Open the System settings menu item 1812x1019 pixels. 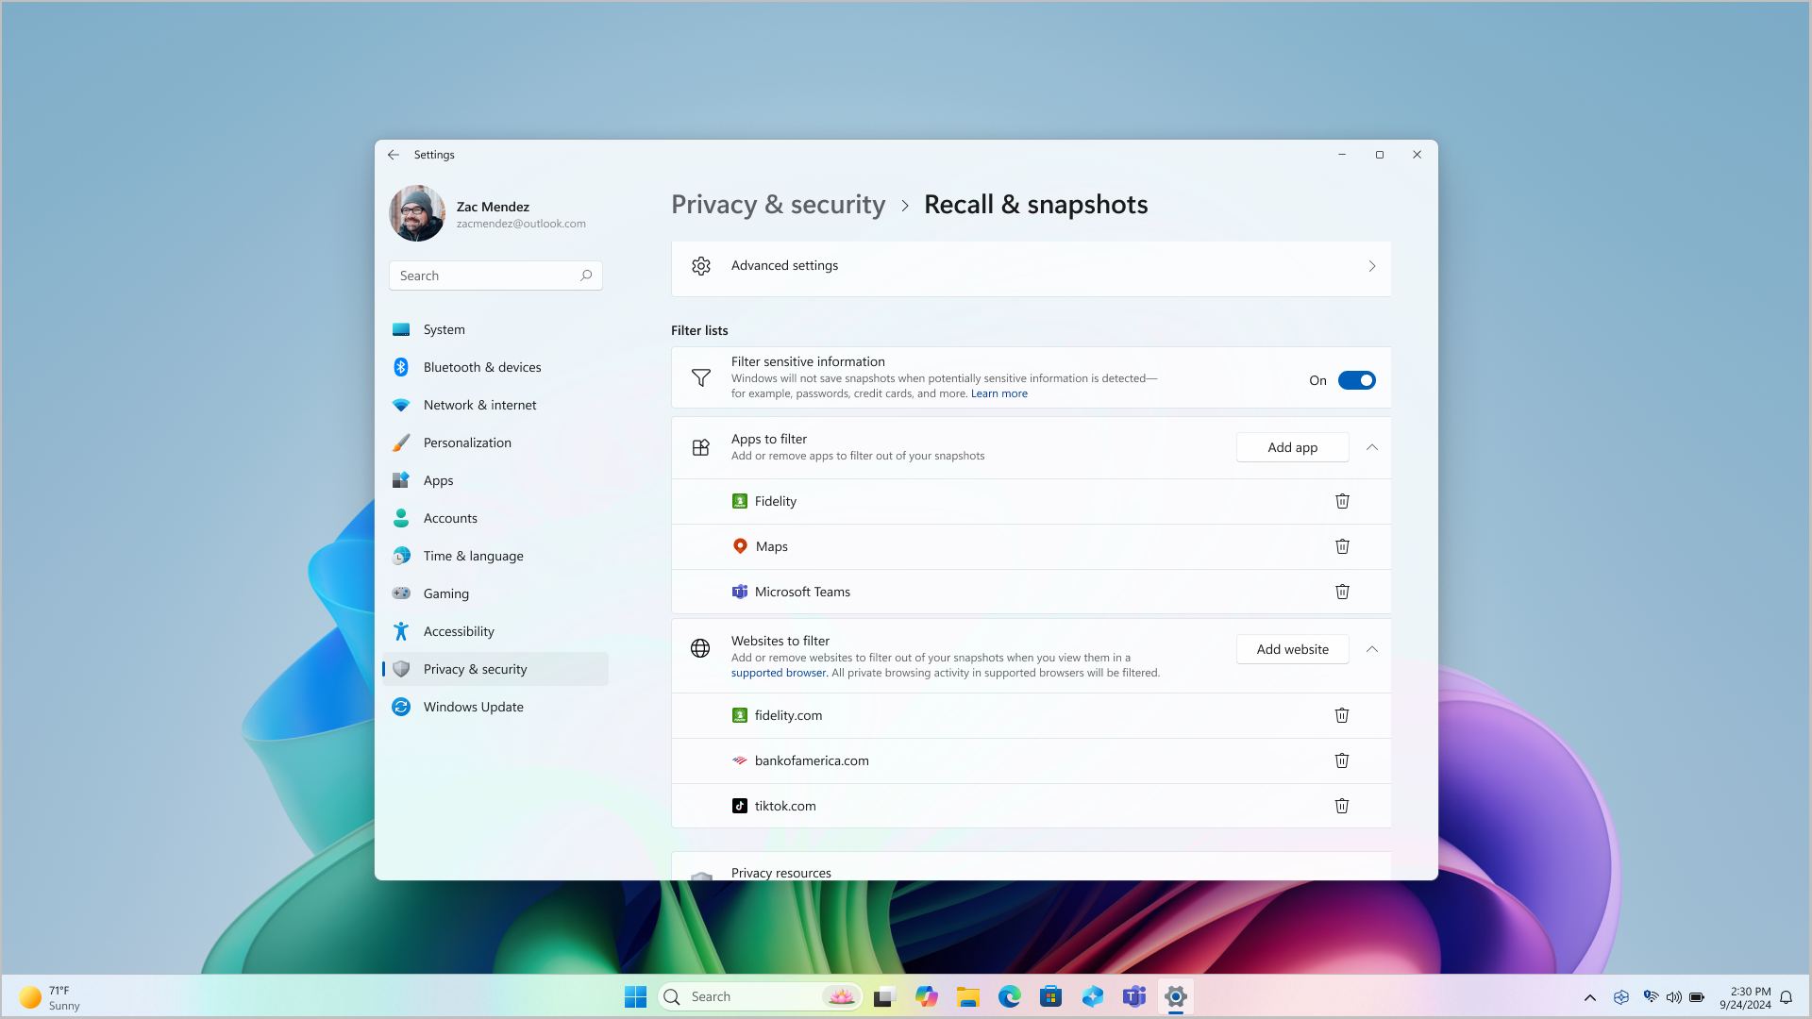tap(445, 328)
